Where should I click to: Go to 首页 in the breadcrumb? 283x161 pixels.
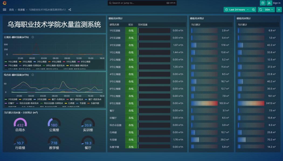[x=11, y=10]
